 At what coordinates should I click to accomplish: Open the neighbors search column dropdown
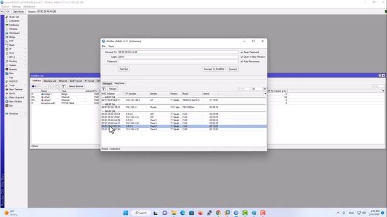[265, 89]
